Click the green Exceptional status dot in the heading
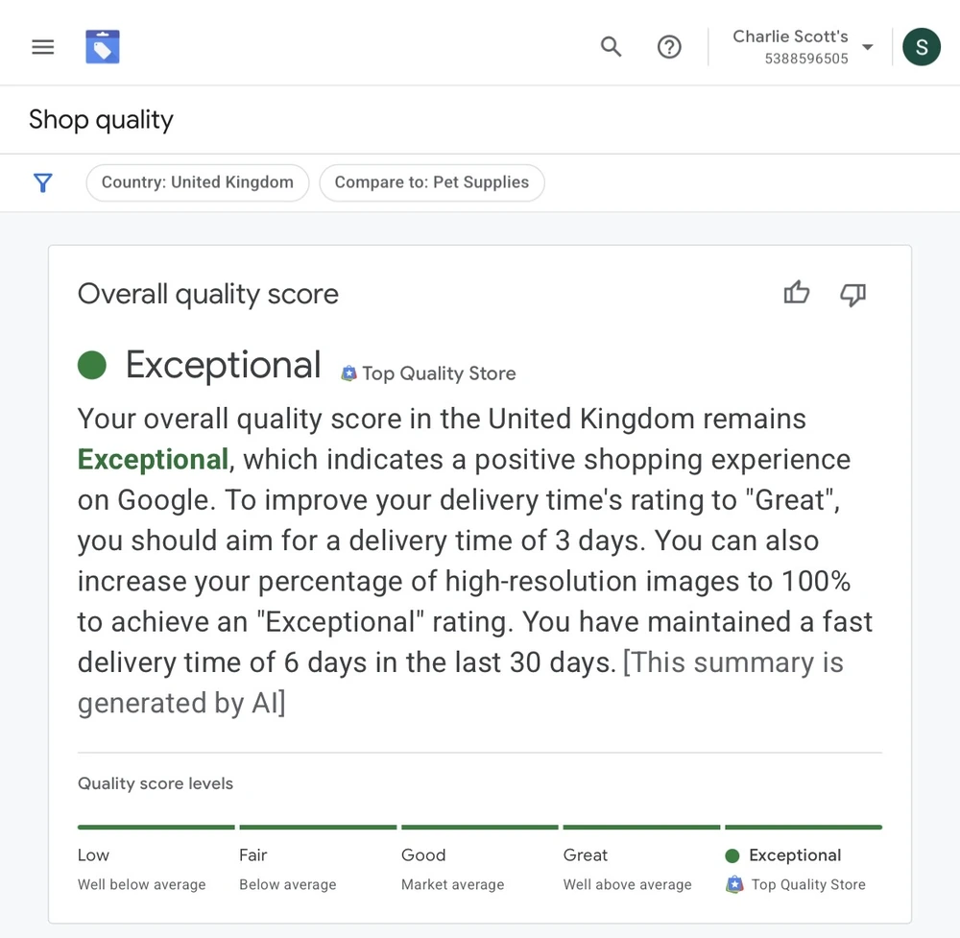This screenshot has width=960, height=938. pos(92,365)
